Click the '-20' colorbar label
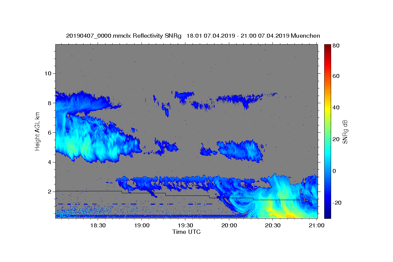 click(x=337, y=203)
